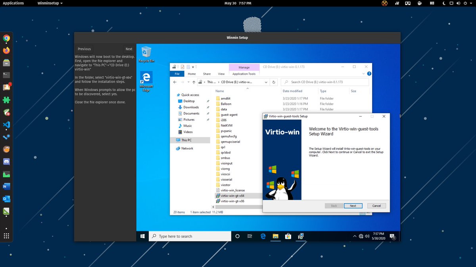Viewport: 476px width, 267px height.
Task: Open Discord from the dock
Action: (x=6, y=162)
